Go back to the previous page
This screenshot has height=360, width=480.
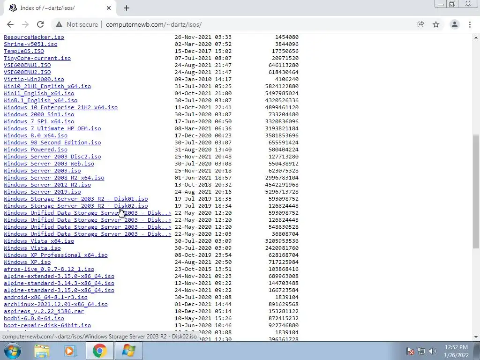click(x=10, y=24)
